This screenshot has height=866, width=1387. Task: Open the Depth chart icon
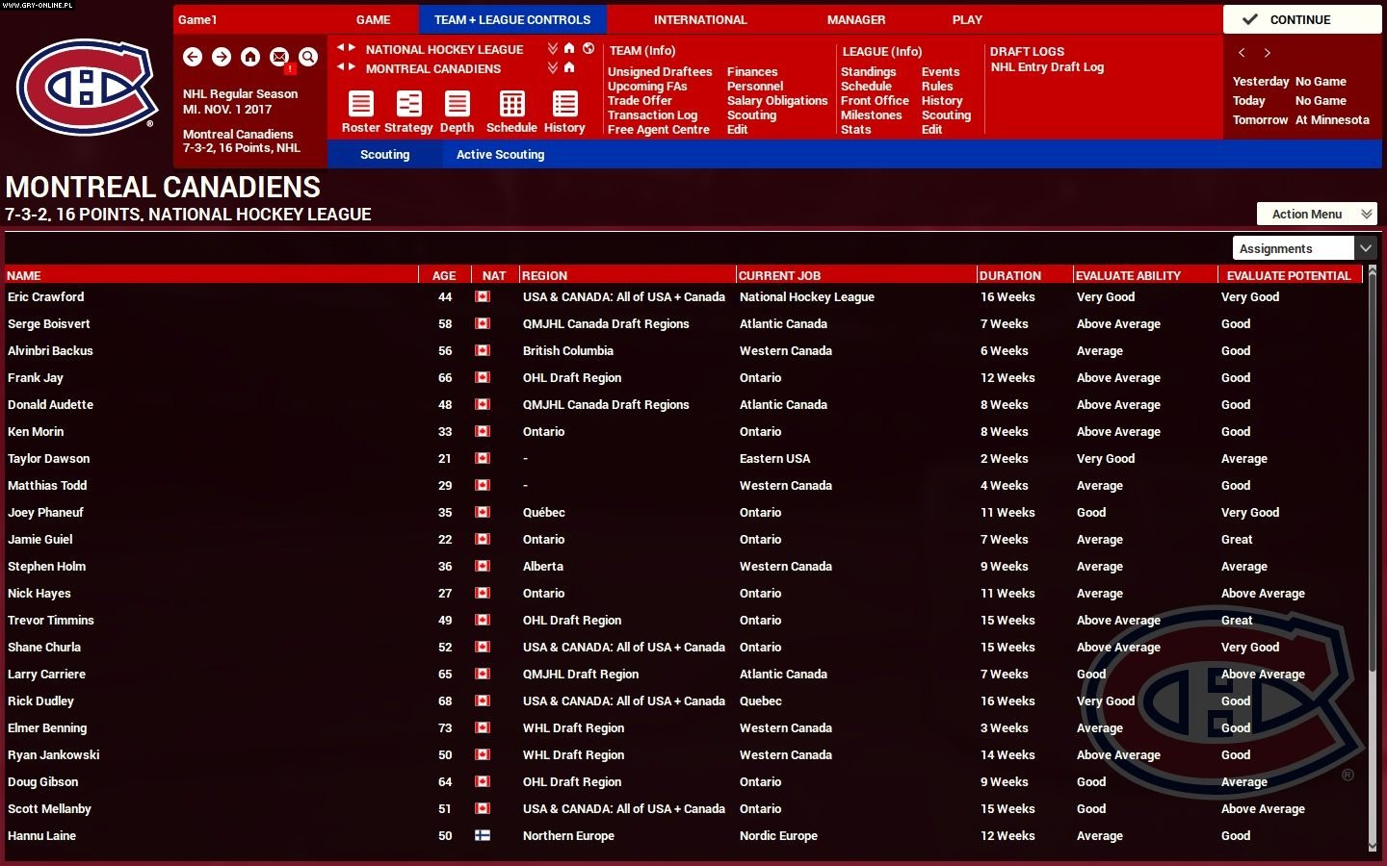point(457,106)
